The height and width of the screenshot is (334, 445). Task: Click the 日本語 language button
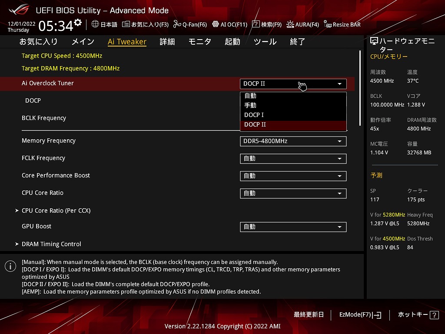[x=104, y=24]
